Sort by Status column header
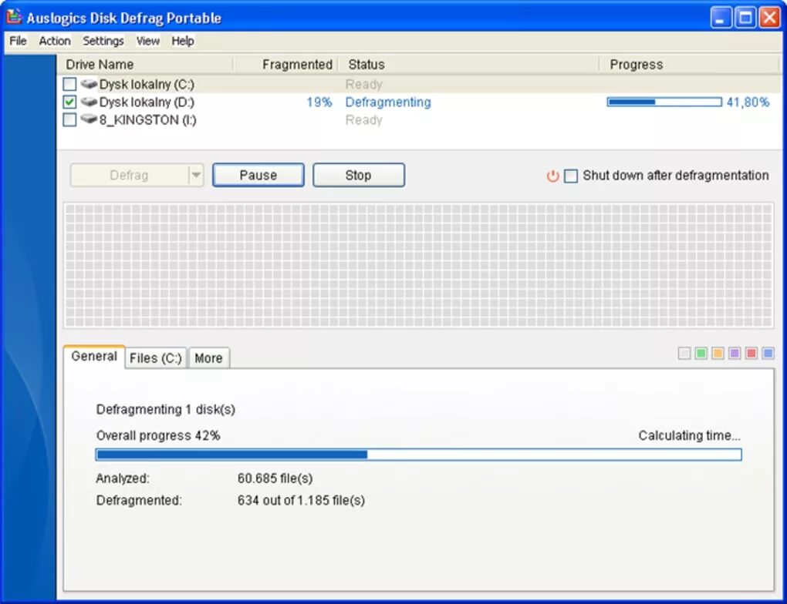The height and width of the screenshot is (604, 787). click(469, 64)
